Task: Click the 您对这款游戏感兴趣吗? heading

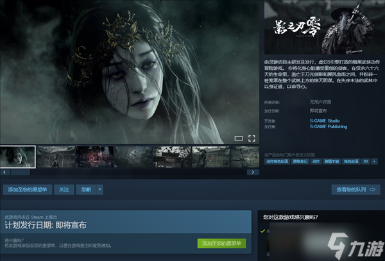Action: [x=291, y=217]
